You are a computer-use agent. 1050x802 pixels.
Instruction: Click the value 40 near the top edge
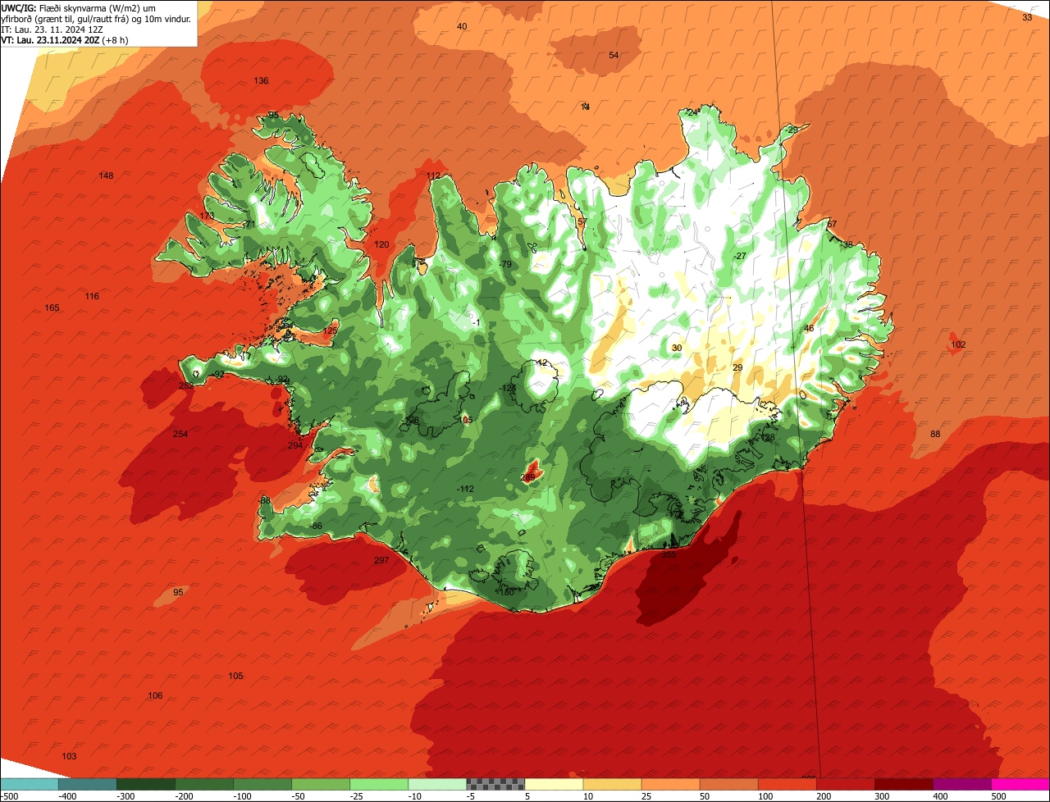point(462,26)
